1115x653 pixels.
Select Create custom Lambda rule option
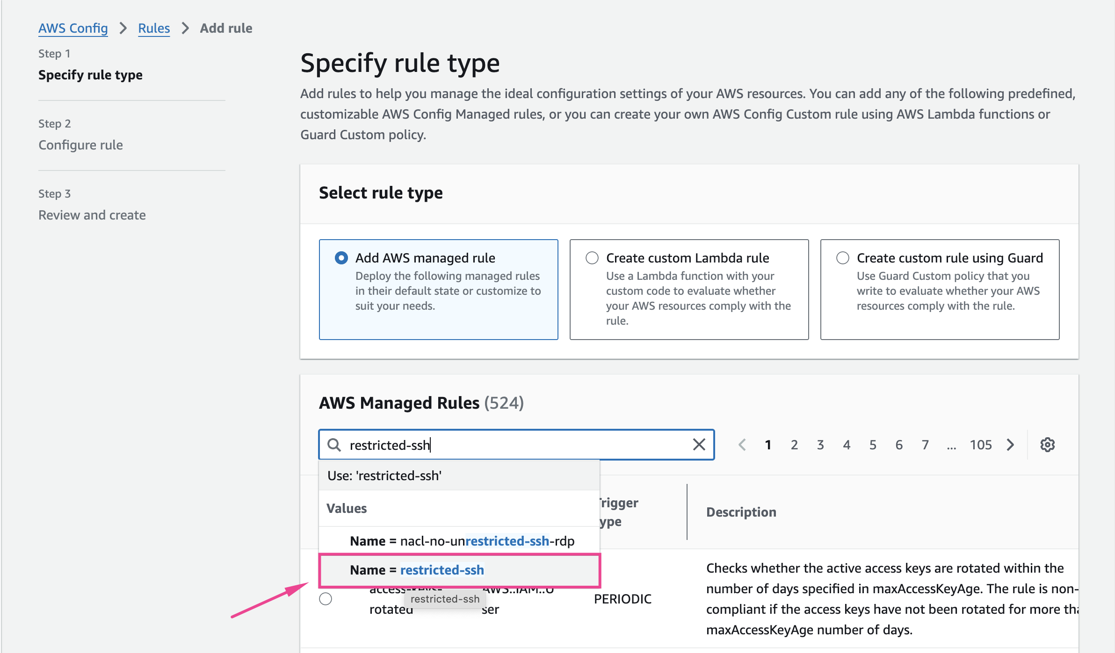point(592,258)
